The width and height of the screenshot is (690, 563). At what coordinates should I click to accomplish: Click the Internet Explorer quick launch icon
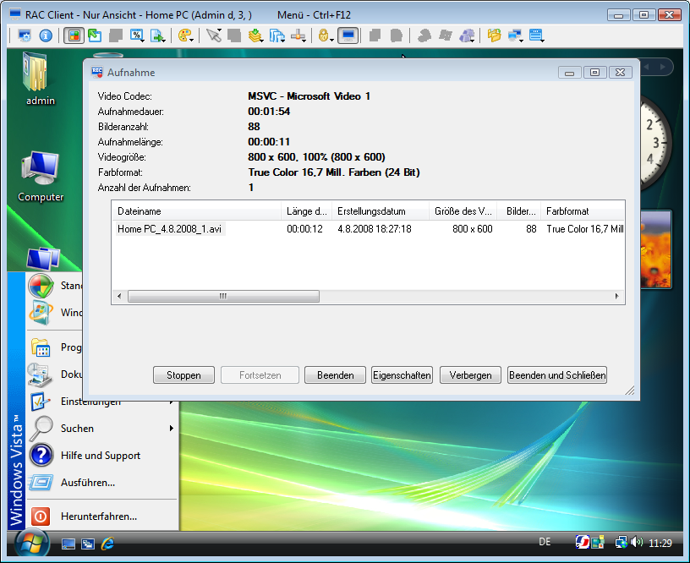pos(108,544)
